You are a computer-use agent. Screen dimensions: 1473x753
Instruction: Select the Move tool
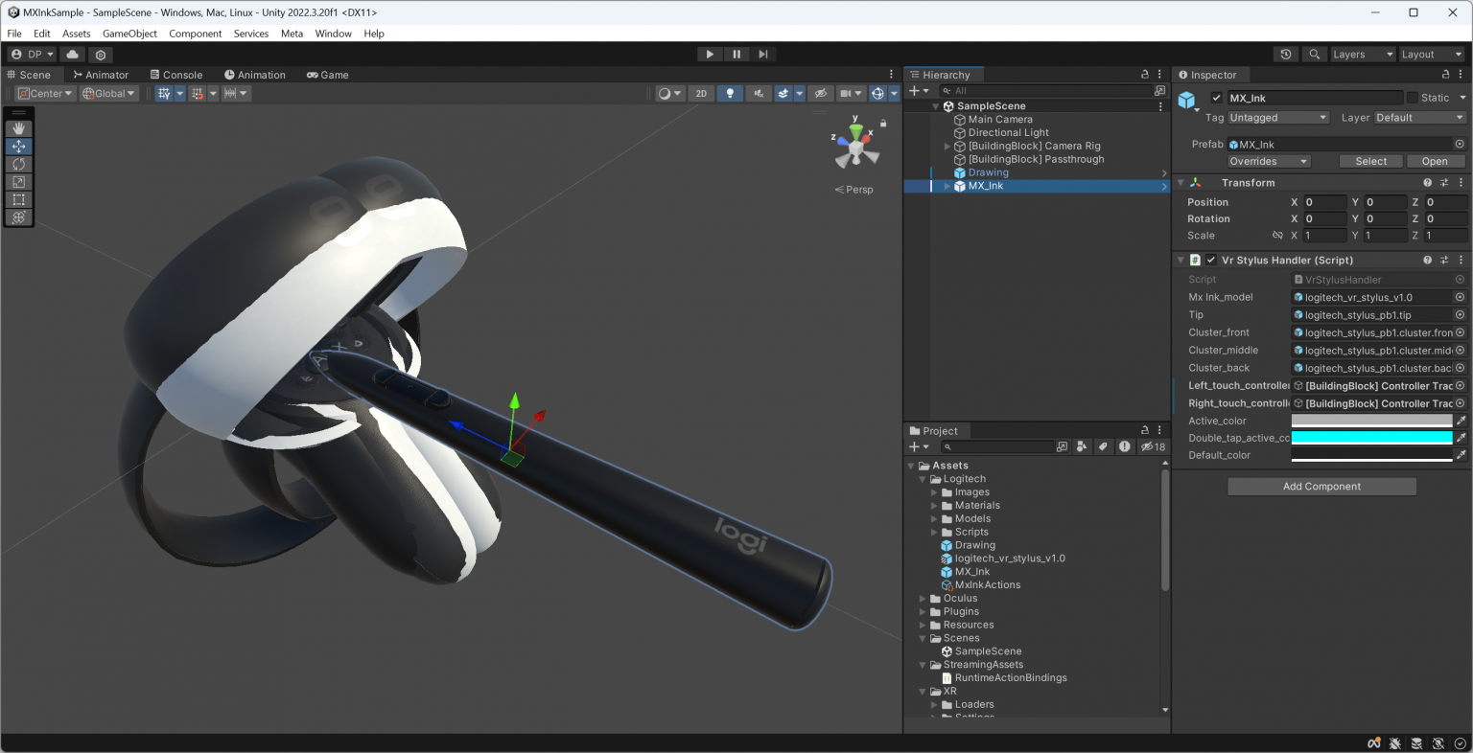click(x=19, y=146)
